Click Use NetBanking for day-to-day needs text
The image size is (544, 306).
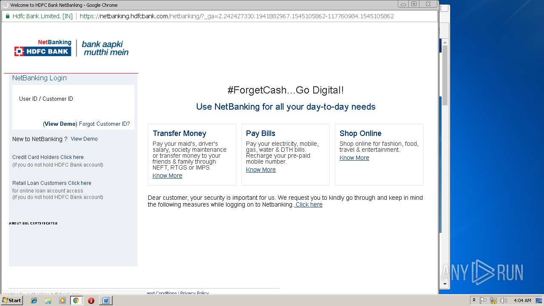tap(286, 107)
